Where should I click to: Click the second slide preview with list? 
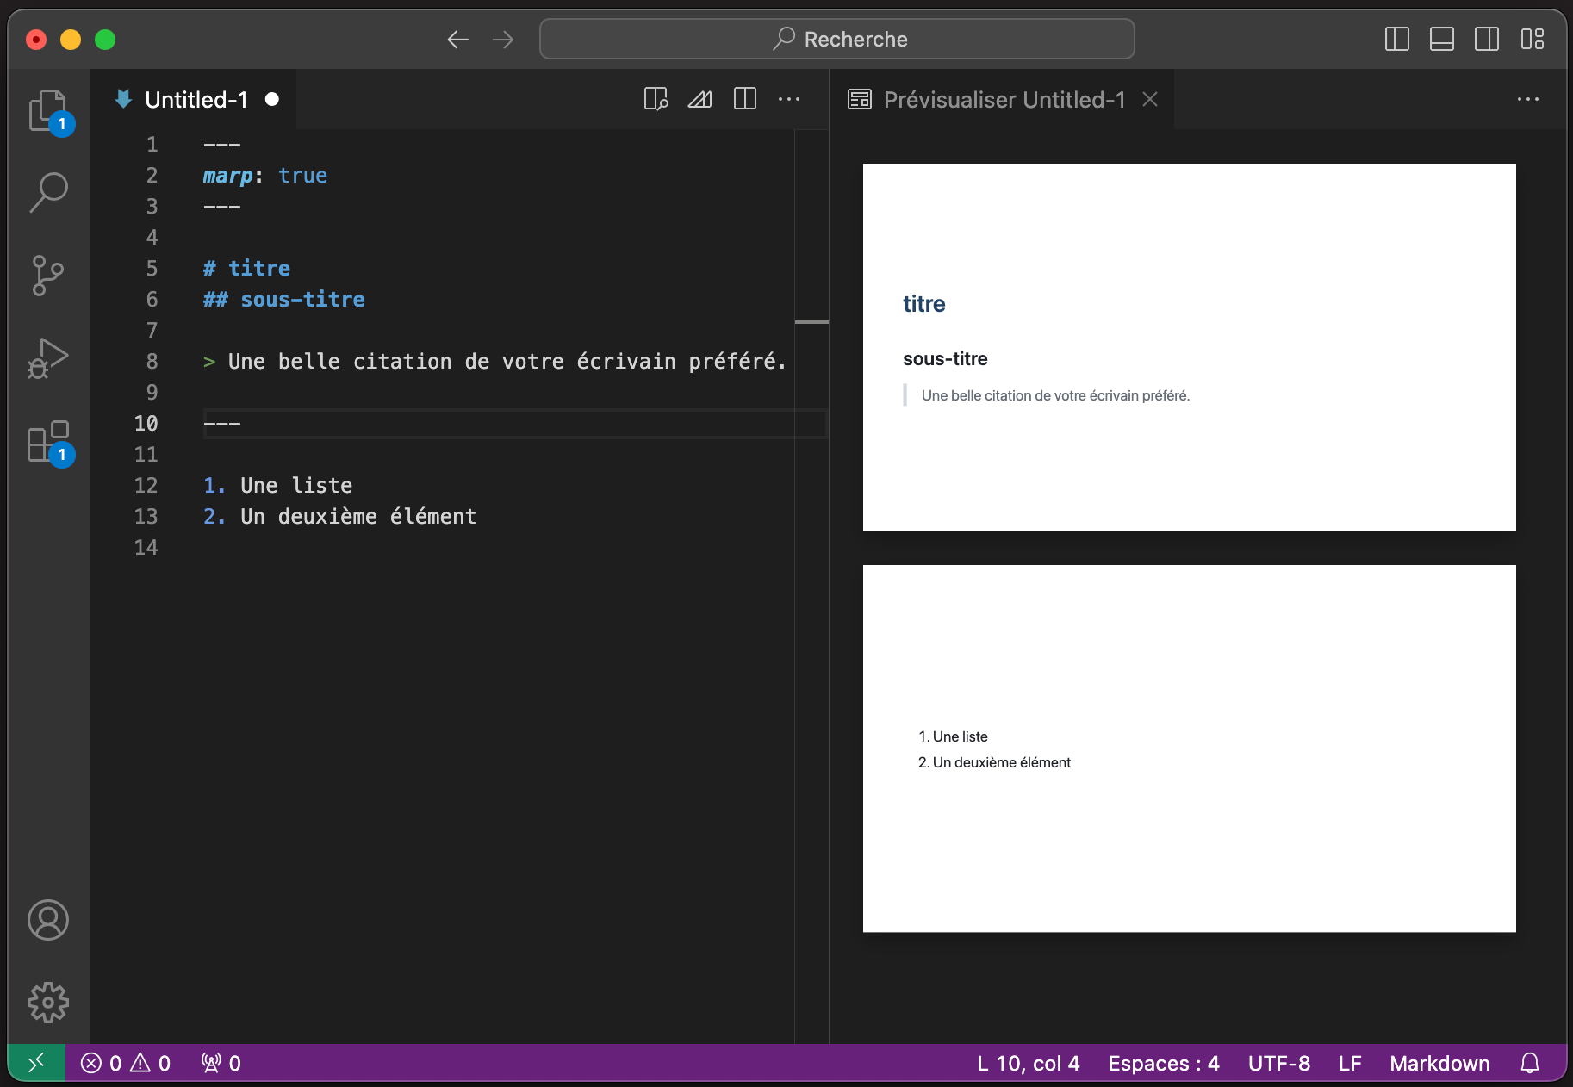coord(1190,748)
